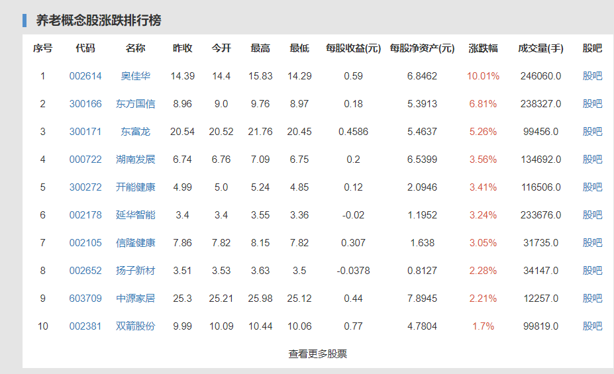Visit 股吧 forum for 湖南发展 row

[x=592, y=160]
